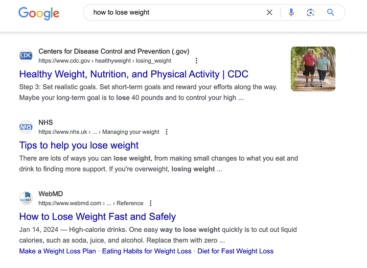This screenshot has height=268, width=367.
Task: Click the WebMD site favicon
Action: pos(26,198)
